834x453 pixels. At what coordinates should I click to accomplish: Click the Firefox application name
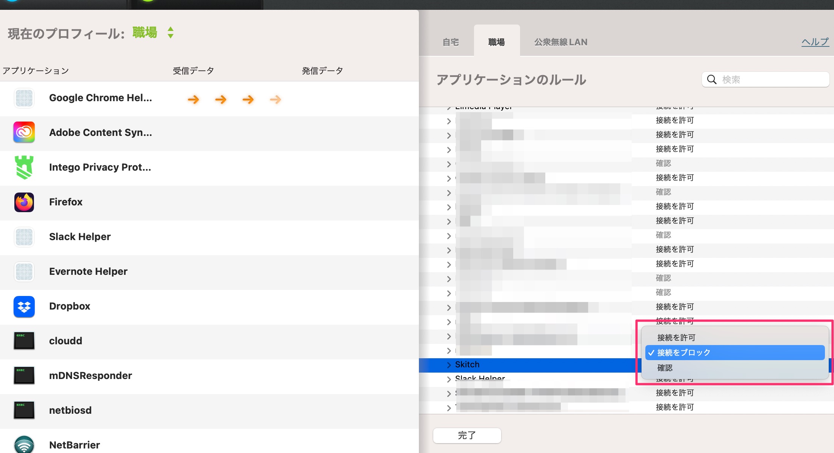pyautogui.click(x=66, y=202)
